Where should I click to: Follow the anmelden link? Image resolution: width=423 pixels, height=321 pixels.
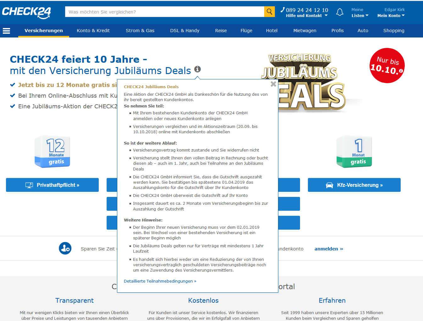click(x=329, y=249)
